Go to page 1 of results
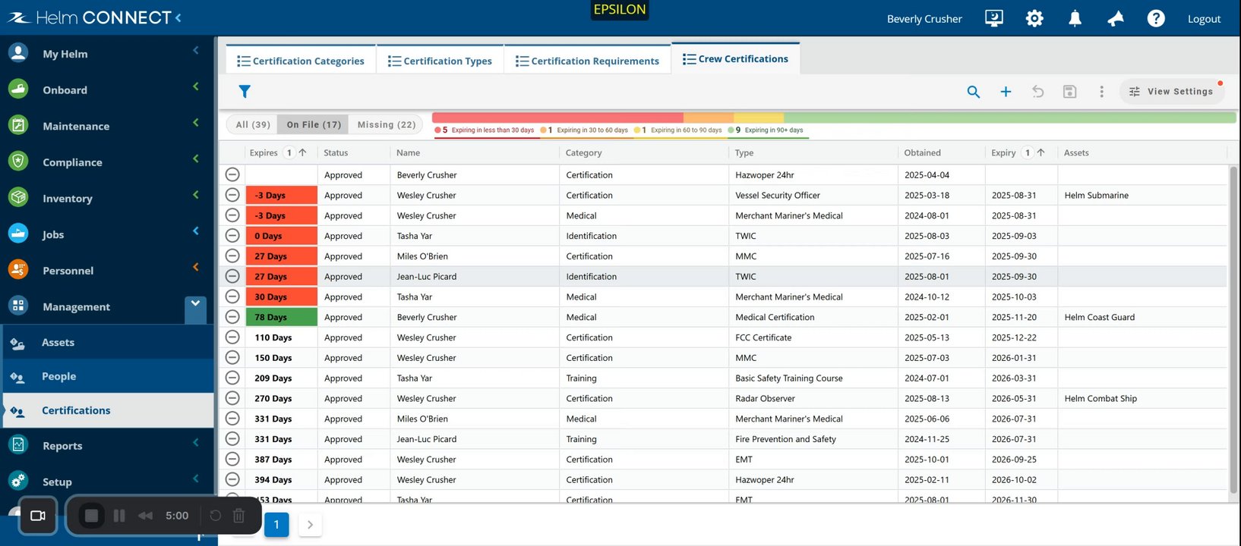The image size is (1241, 546). click(276, 524)
